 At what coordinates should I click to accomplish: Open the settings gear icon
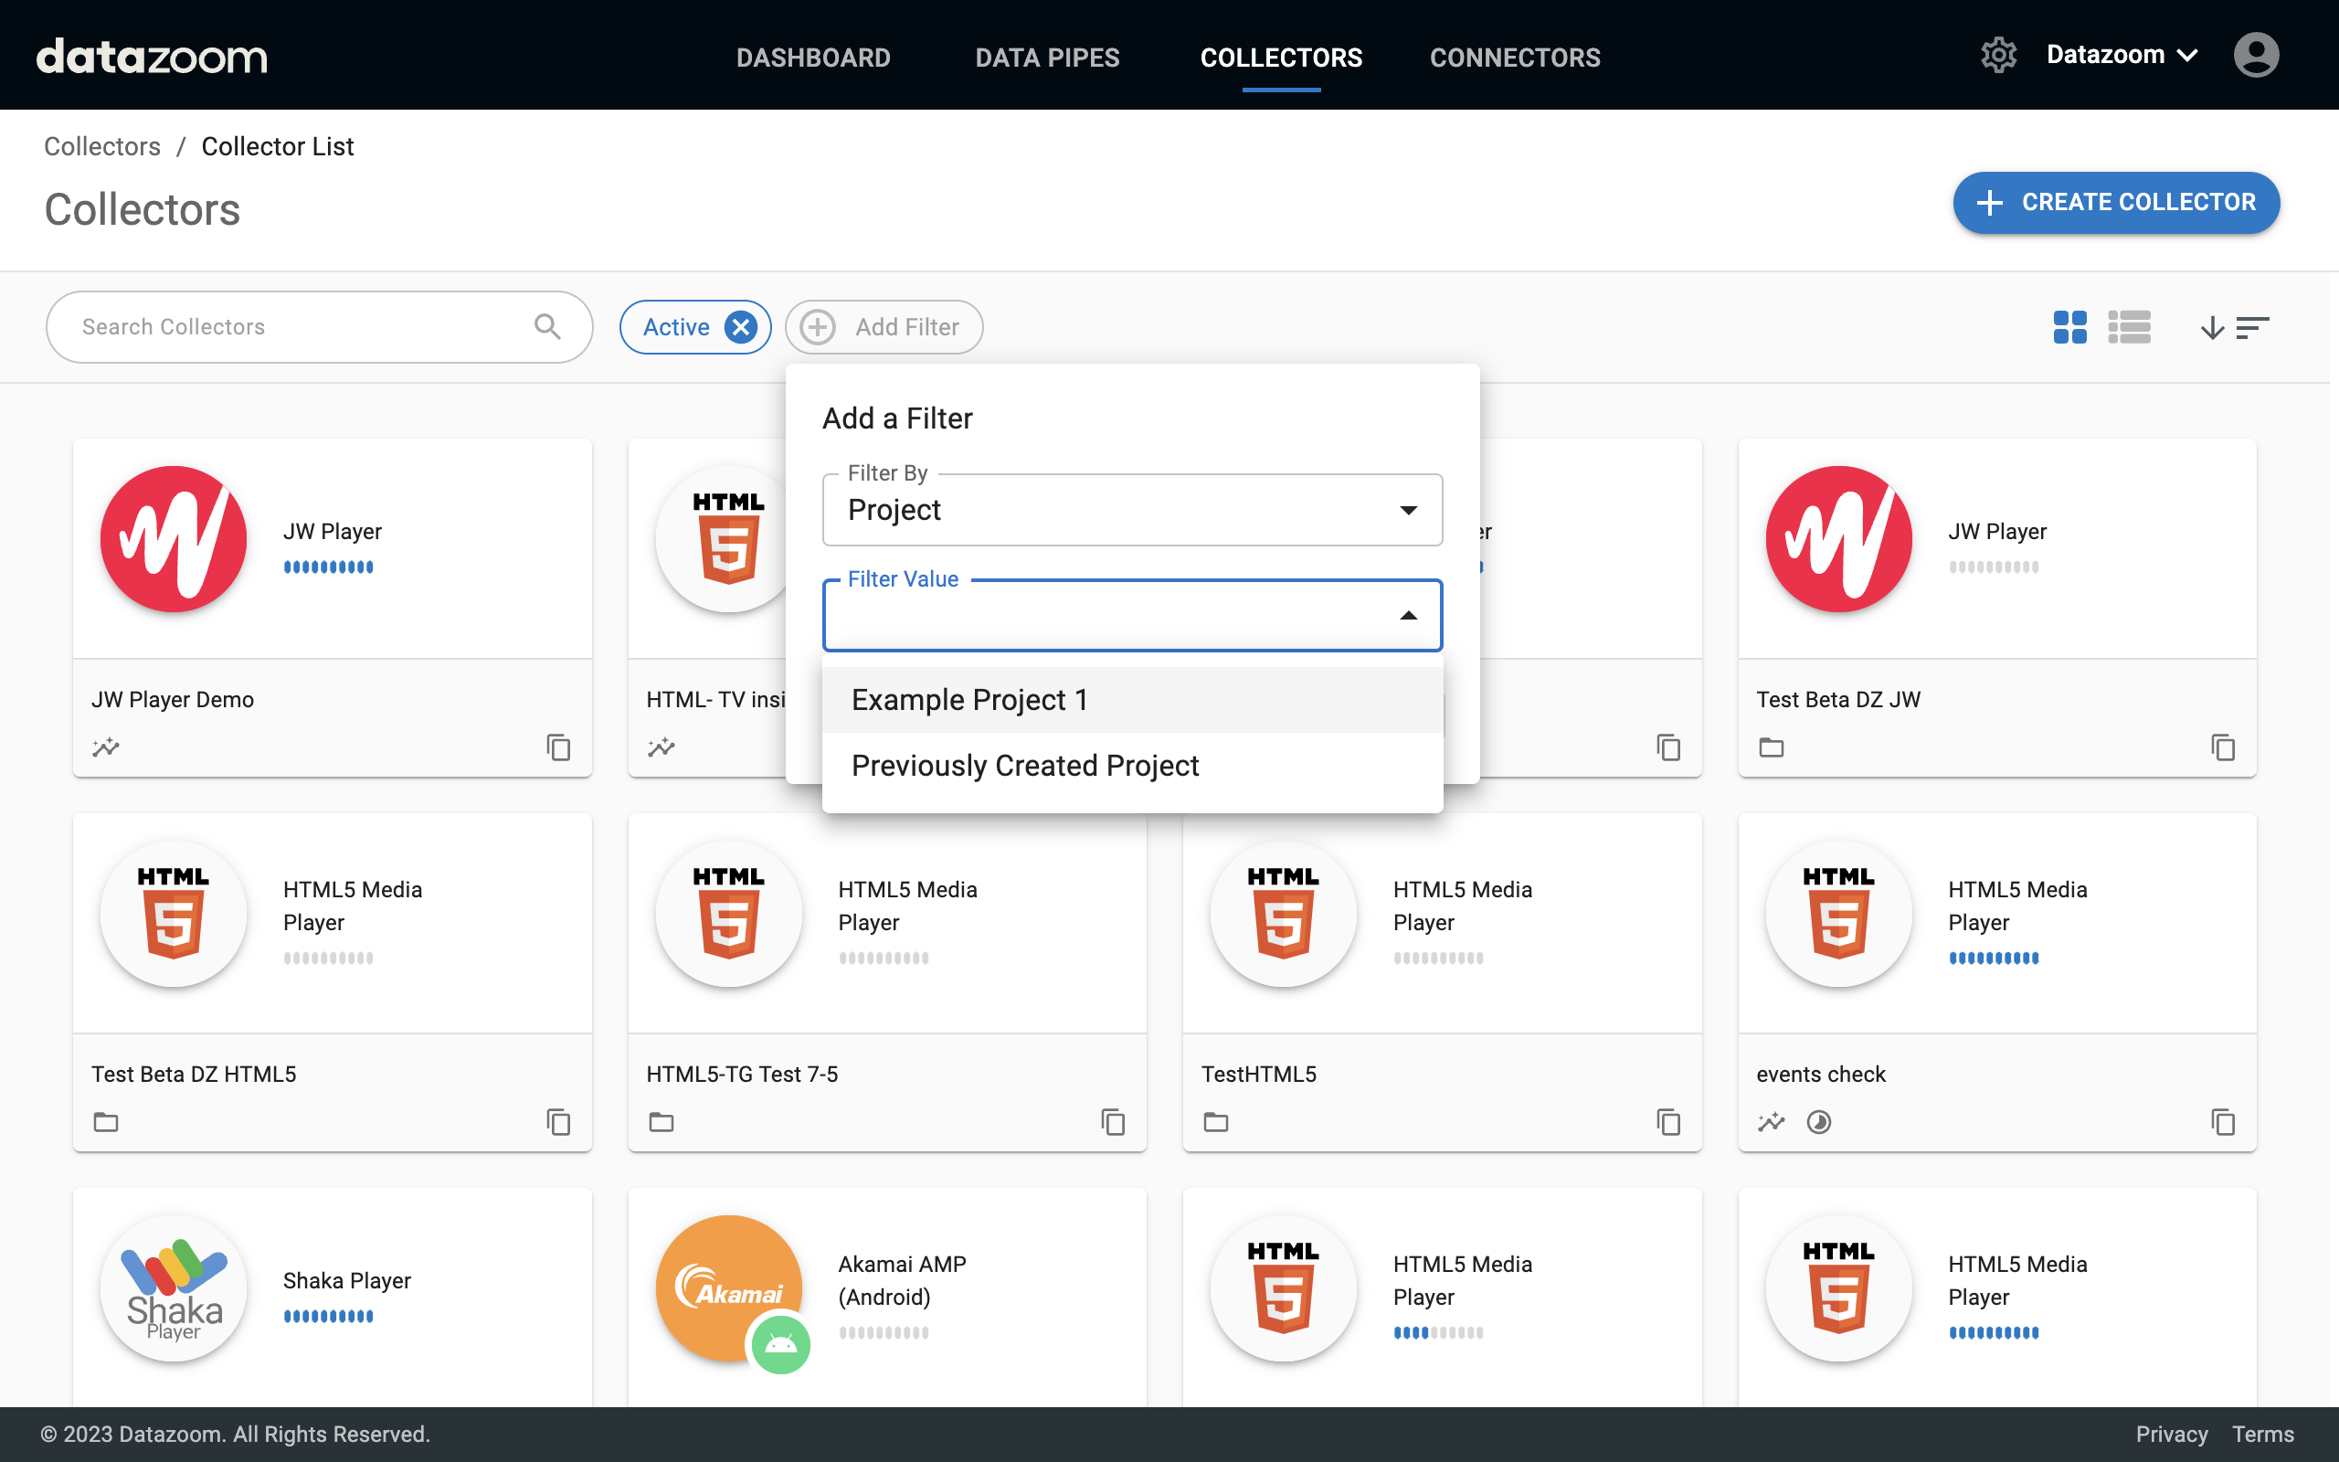pyautogui.click(x=1998, y=55)
